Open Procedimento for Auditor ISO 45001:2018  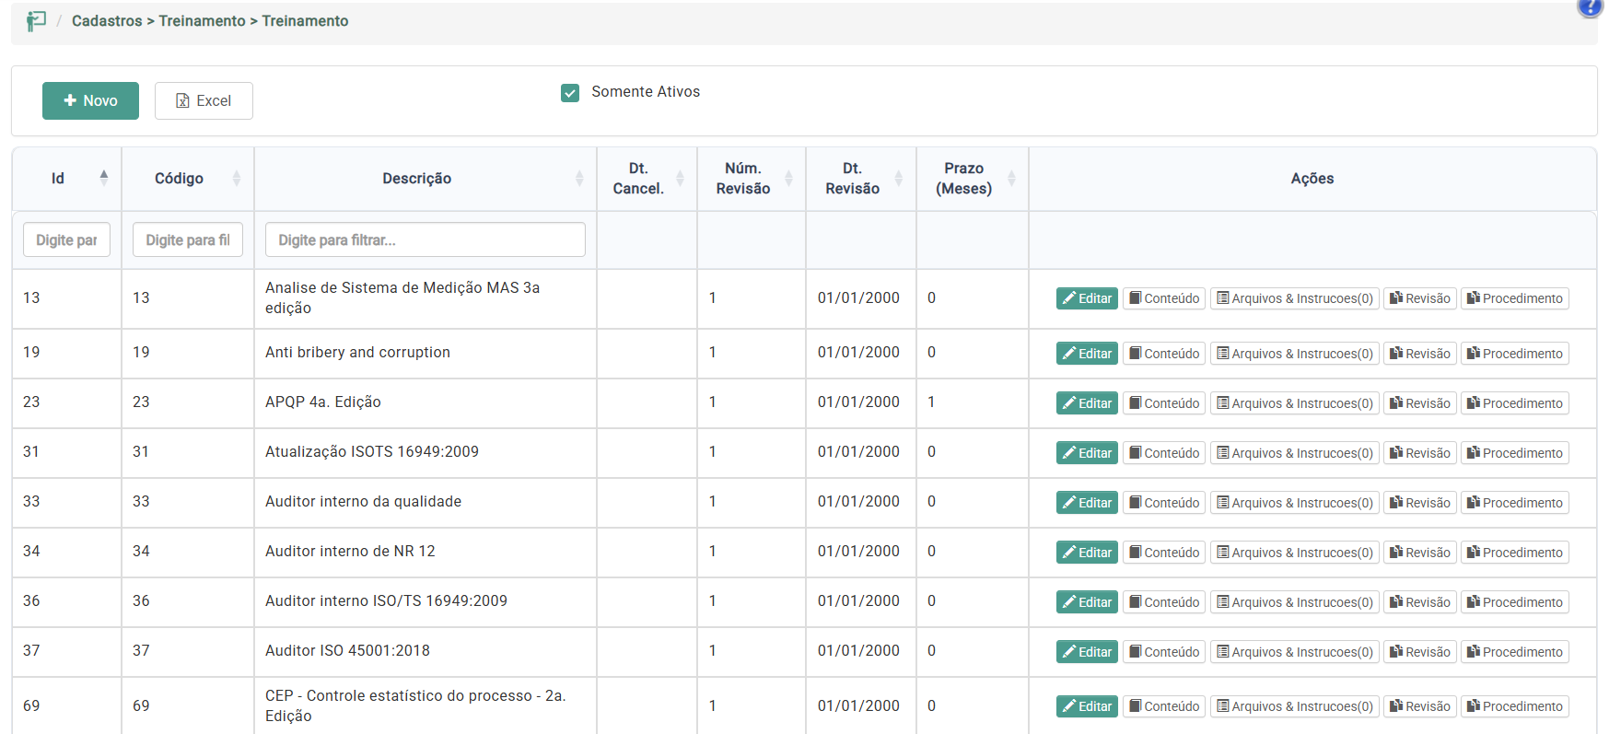(1514, 652)
